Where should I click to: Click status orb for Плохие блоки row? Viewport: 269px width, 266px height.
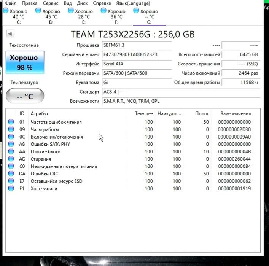11,151
